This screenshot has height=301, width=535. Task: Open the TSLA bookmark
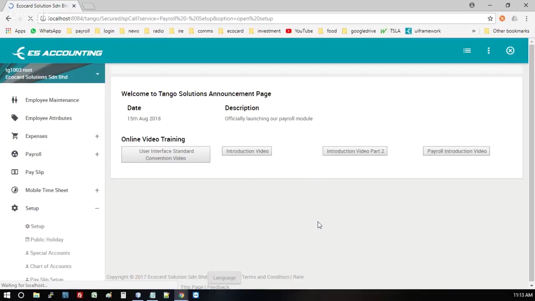coord(390,31)
